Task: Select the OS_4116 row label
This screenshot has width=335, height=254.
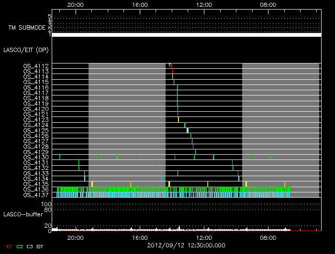Action: tap(36, 87)
